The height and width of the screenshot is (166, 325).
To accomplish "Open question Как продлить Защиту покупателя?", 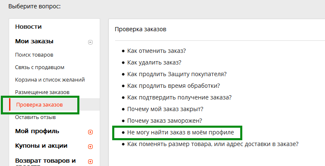I will pos(177,74).
